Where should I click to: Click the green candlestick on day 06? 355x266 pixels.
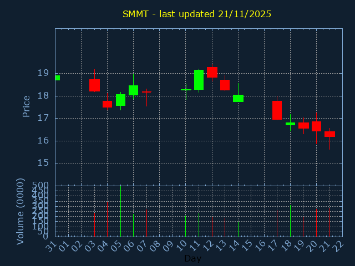[133, 90]
